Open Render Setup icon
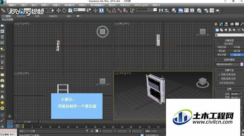This screenshot has height=136, width=244. 206,10
